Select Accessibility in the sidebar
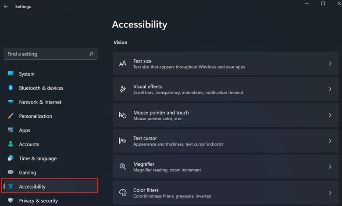The width and height of the screenshot is (342, 206). click(x=32, y=187)
